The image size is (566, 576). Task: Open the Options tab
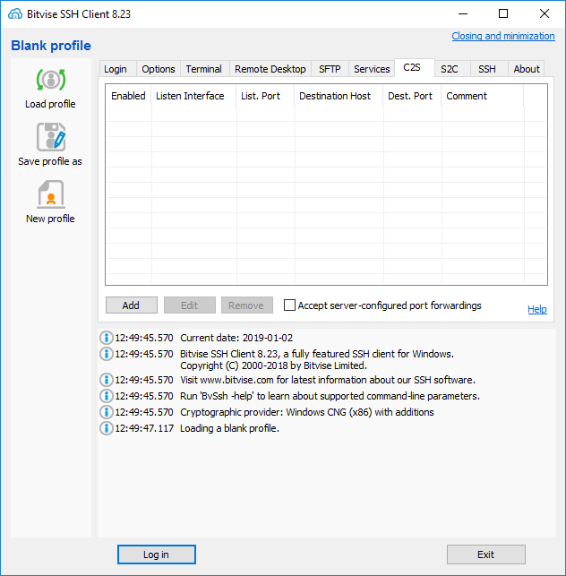point(159,69)
